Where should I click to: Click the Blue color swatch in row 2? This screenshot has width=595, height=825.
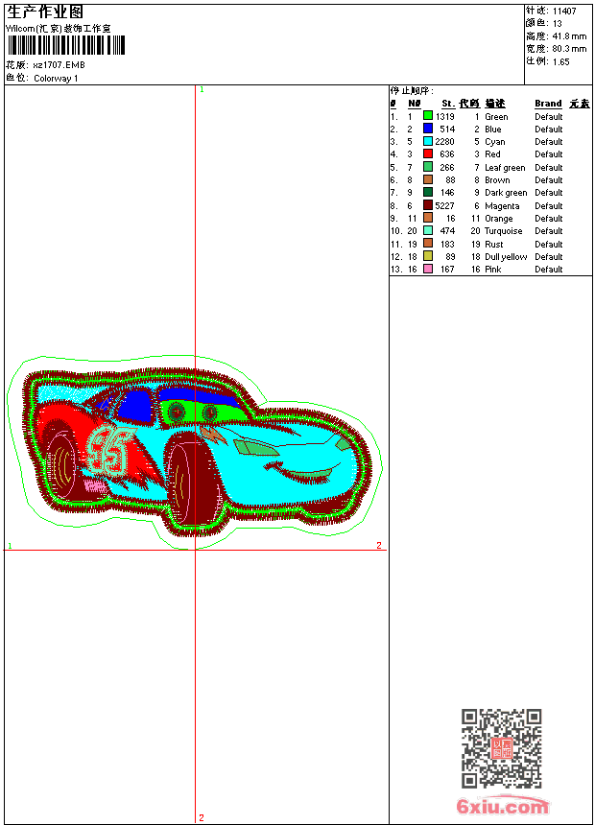tap(428, 129)
